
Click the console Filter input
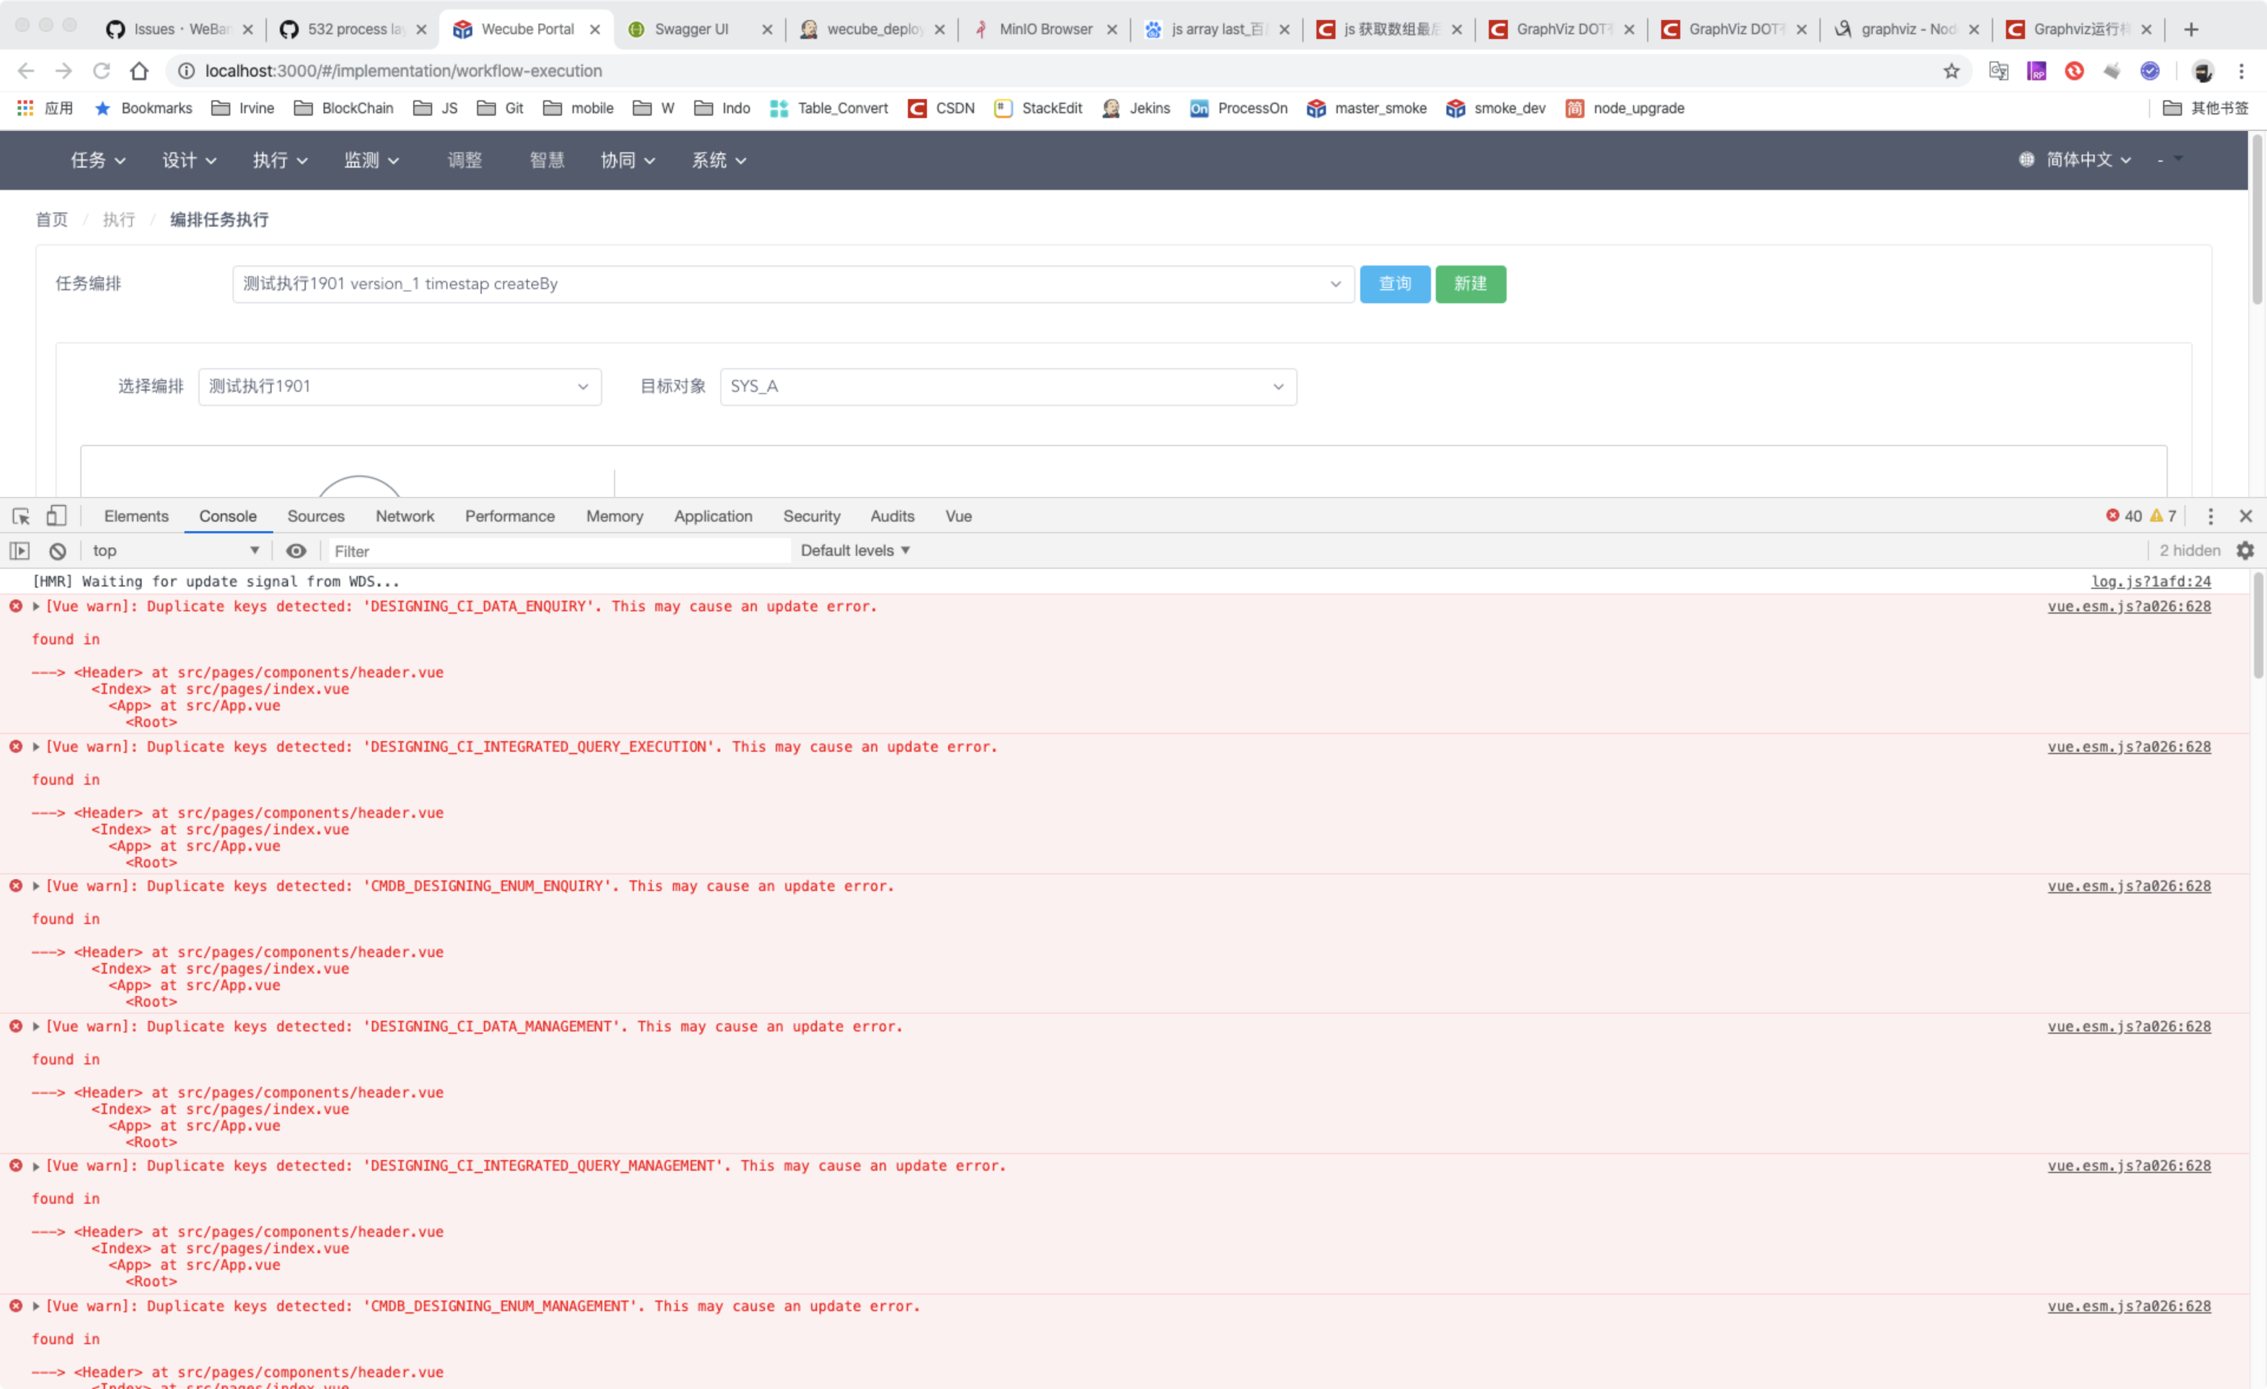point(558,551)
